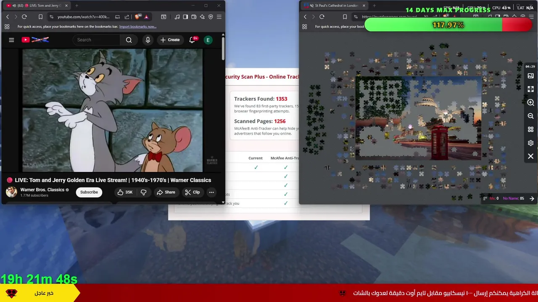
Task: Click the 'No Name: 85' score
Action: pos(514,198)
